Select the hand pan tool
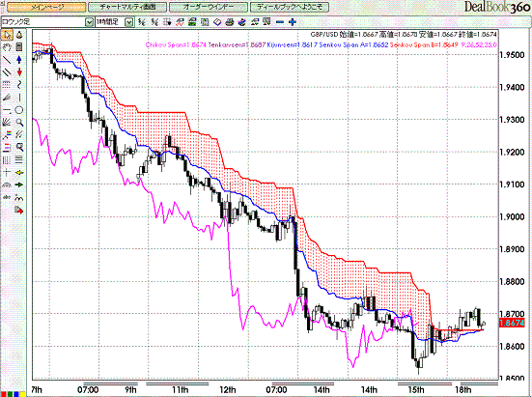The image size is (532, 397). [x=7, y=47]
